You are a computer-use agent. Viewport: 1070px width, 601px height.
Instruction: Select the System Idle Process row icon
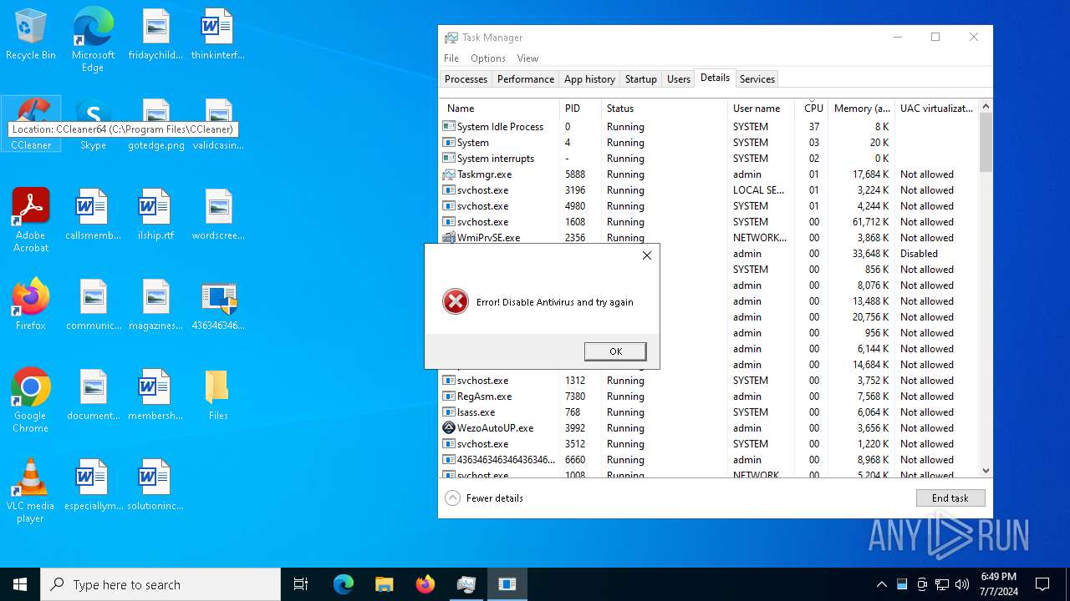click(449, 127)
